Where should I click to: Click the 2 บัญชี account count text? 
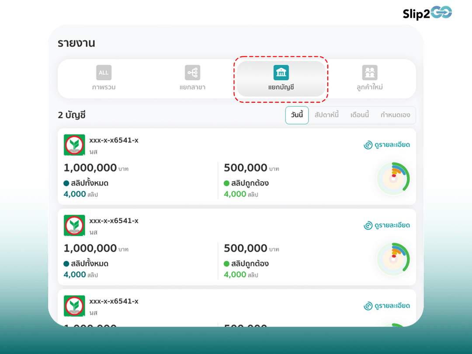tap(72, 115)
